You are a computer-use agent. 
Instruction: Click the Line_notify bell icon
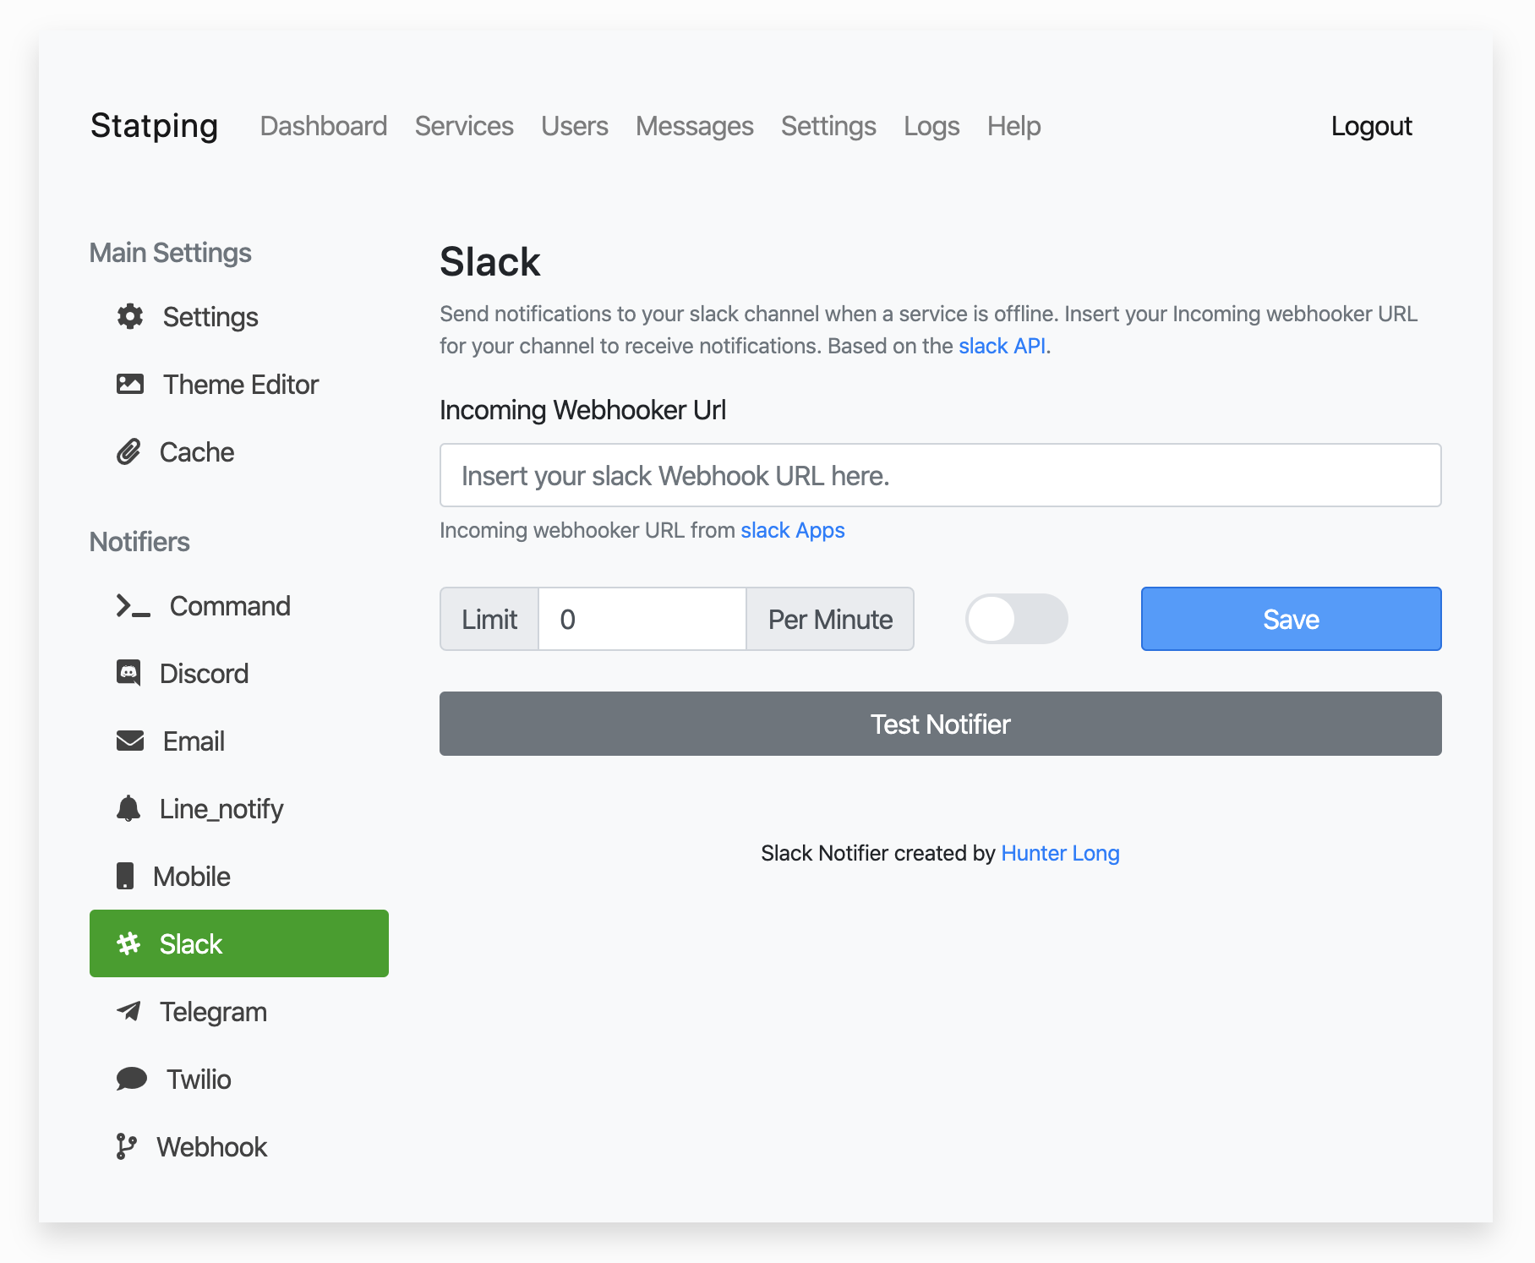tap(128, 809)
